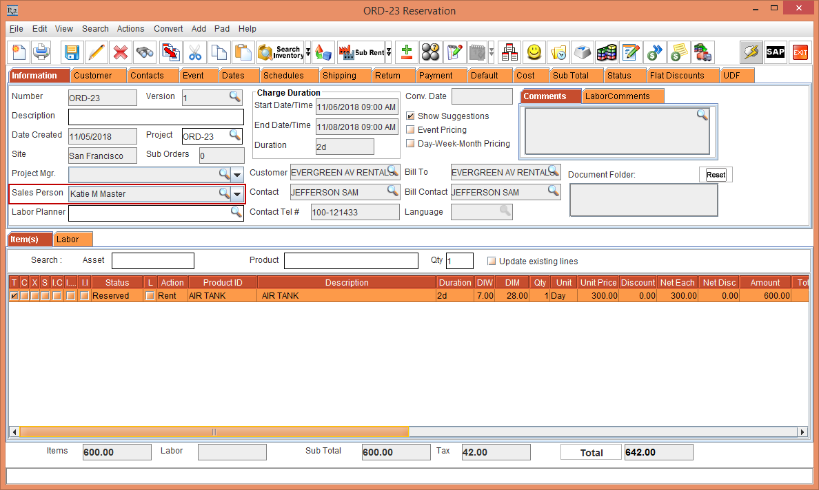Click the printer icon in toolbar
The width and height of the screenshot is (819, 490).
coord(41,52)
